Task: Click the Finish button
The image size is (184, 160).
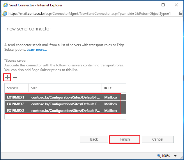Action: (125, 139)
